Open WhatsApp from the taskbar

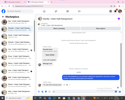tap(54, 98)
